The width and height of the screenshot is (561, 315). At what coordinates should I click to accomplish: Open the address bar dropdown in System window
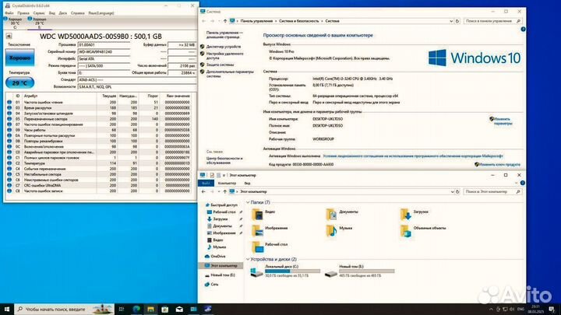(451, 21)
